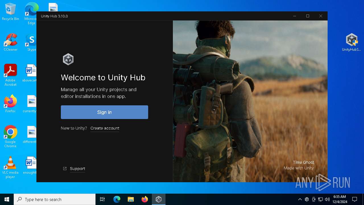Open the volume control tray icon
Image resolution: width=364 pixels, height=205 pixels.
tap(327, 199)
